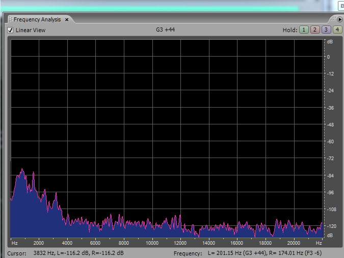This screenshot has height=258, width=344.
Task: Click the note readout G3 +44
Action: 166,30
